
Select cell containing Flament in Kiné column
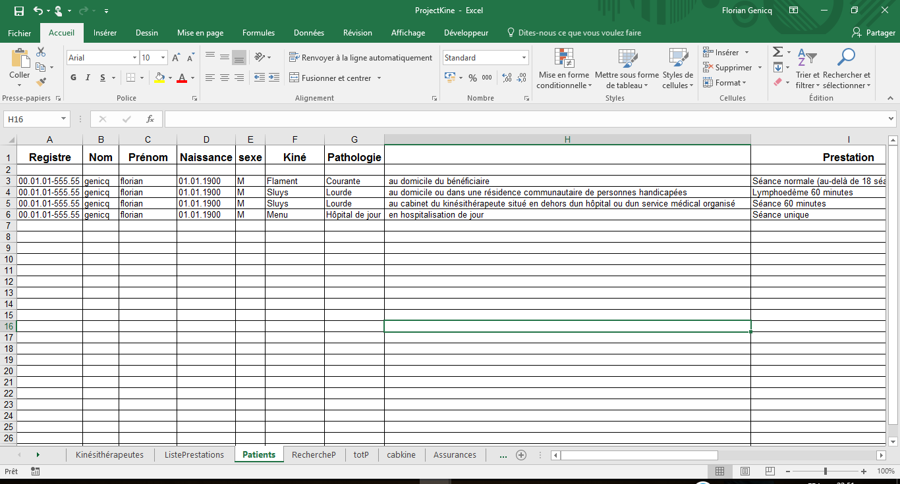point(295,181)
